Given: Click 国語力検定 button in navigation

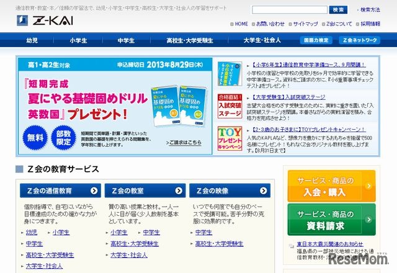Looking at the screenshot, I should click(x=316, y=40).
